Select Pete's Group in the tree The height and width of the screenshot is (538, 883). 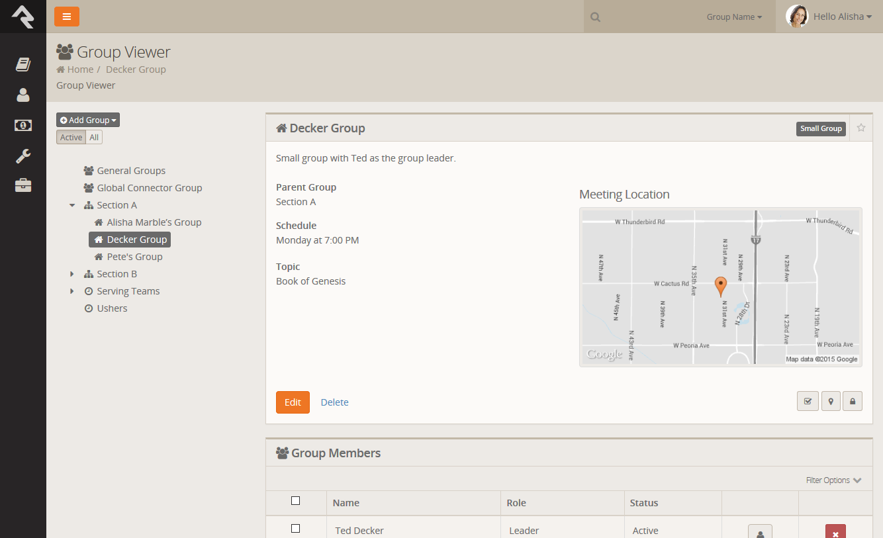134,257
